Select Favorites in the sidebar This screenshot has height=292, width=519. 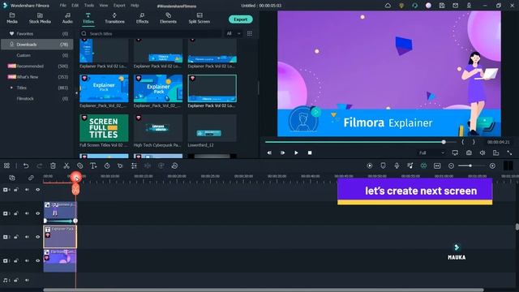point(37,34)
